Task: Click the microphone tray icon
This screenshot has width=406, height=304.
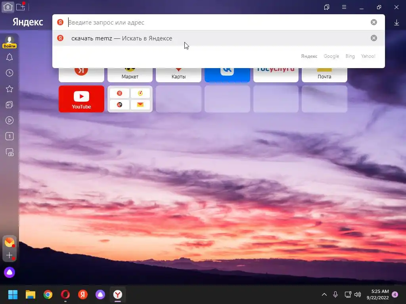Action: coord(335,294)
